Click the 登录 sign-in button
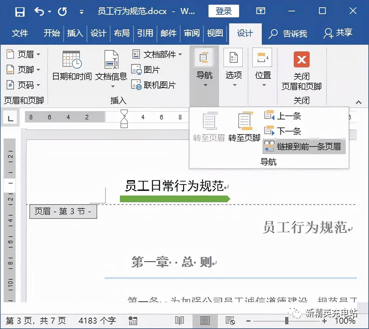Image resolution: width=369 pixels, height=329 pixels. click(x=223, y=11)
